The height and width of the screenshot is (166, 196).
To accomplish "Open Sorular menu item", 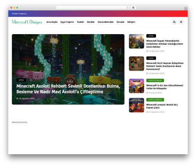I will [x=120, y=22].
